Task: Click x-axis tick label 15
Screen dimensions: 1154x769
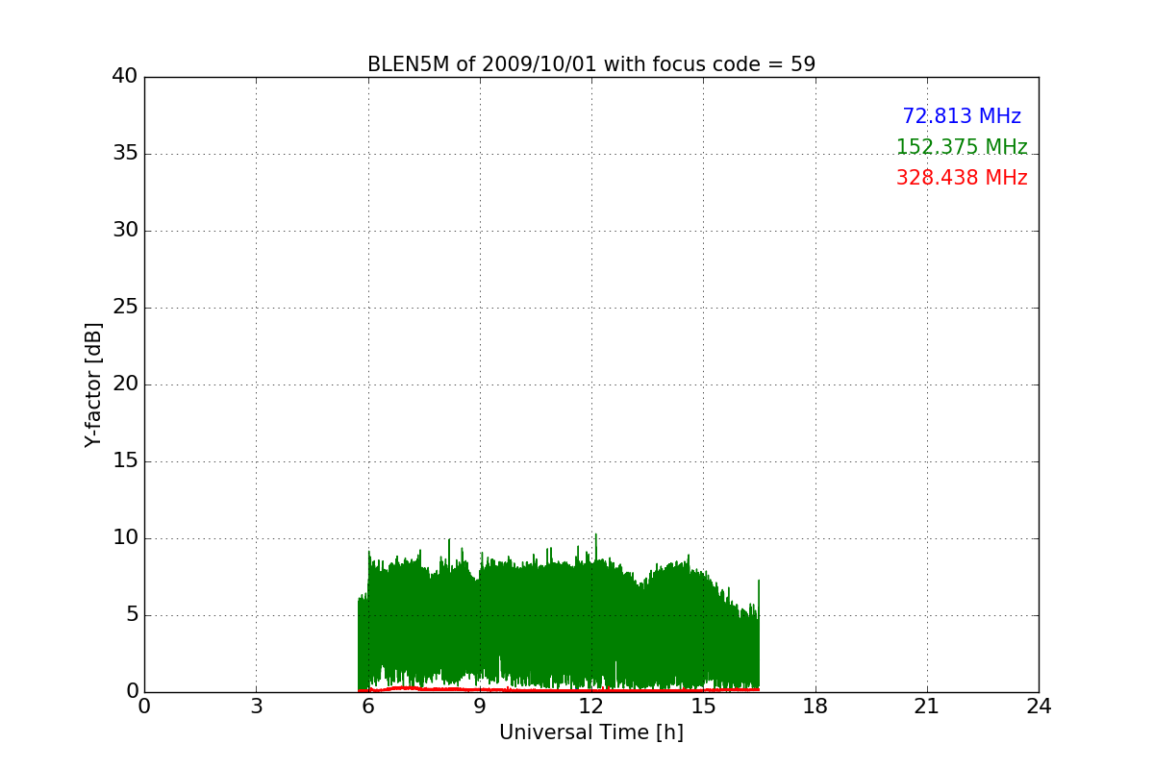Action: click(703, 707)
